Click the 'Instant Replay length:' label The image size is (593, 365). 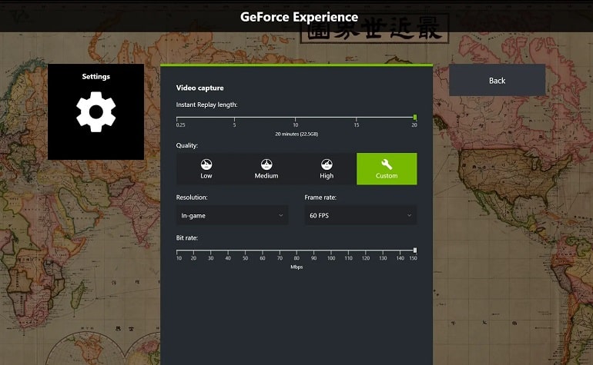click(206, 105)
